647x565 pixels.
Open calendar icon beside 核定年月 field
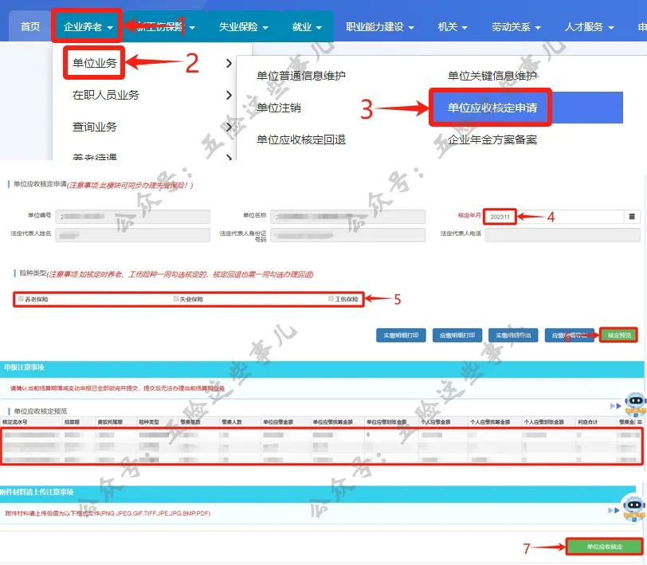(632, 216)
